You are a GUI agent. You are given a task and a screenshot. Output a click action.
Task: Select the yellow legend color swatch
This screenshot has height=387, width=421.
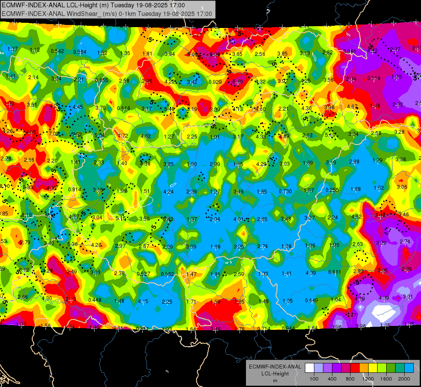point(373,368)
